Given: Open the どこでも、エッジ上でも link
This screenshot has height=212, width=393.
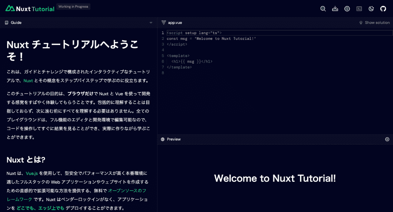Looking at the screenshot, I should pos(40,208).
